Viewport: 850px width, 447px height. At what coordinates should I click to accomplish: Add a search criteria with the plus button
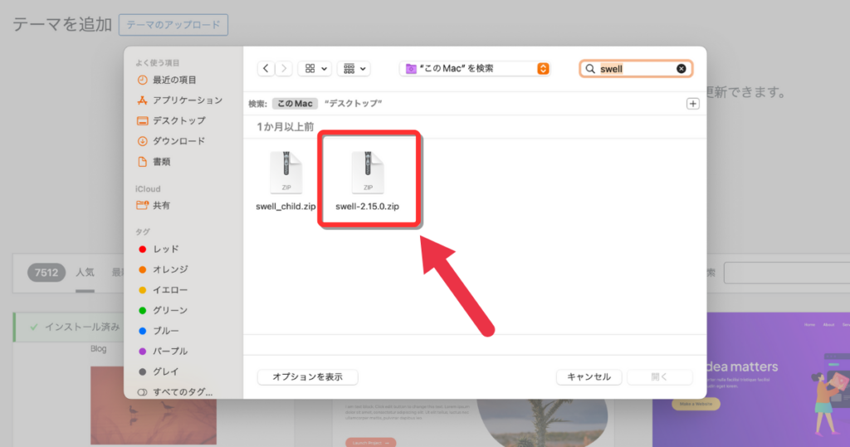[693, 104]
